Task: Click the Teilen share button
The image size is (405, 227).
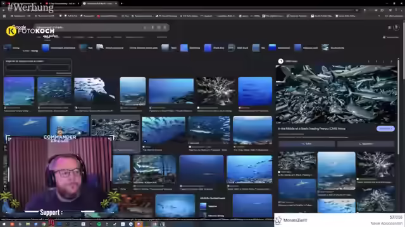Action: click(306, 144)
